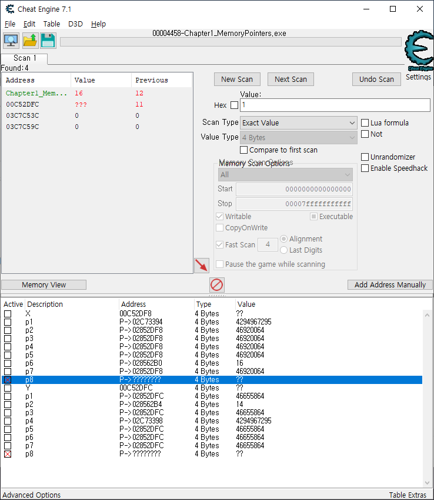Save the cheat table with floppy icon
Screen dimensions: 434x500
coord(48,41)
